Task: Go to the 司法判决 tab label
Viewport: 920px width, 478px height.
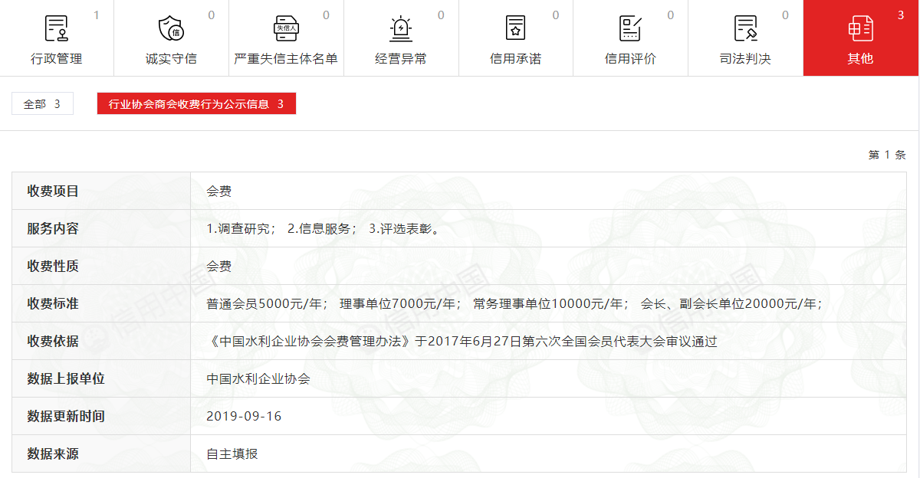Action: (745, 59)
